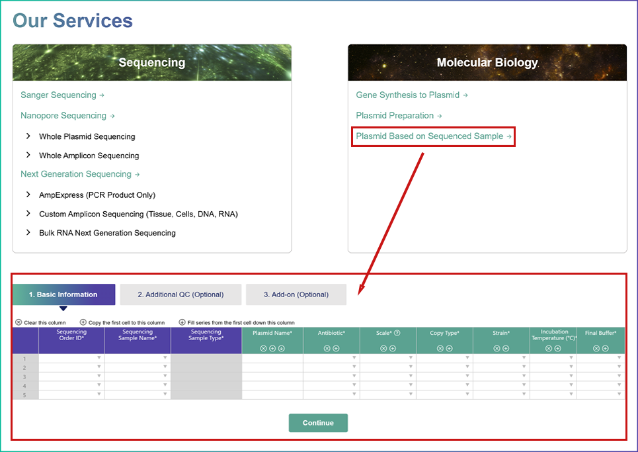Clear the Plasmid Name column
Screen dimensions: 638x452
tap(263, 348)
